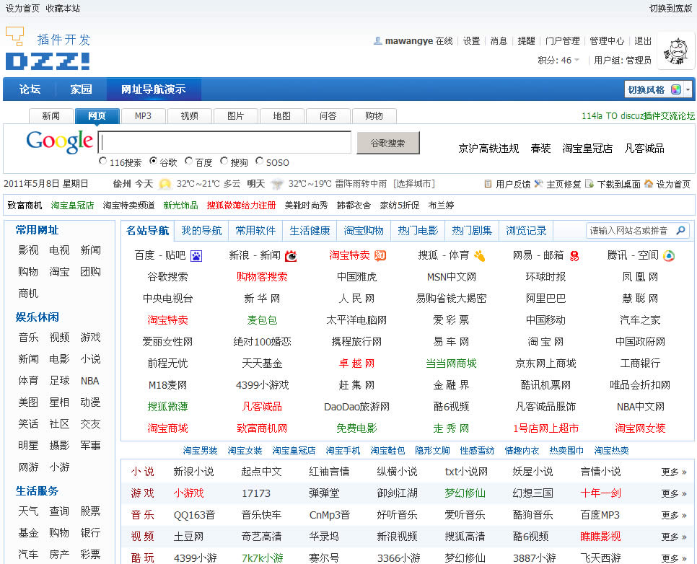Screen dimensions: 697x564
Task: Click the colorful palette icon in 切换风格
Action: point(675,89)
